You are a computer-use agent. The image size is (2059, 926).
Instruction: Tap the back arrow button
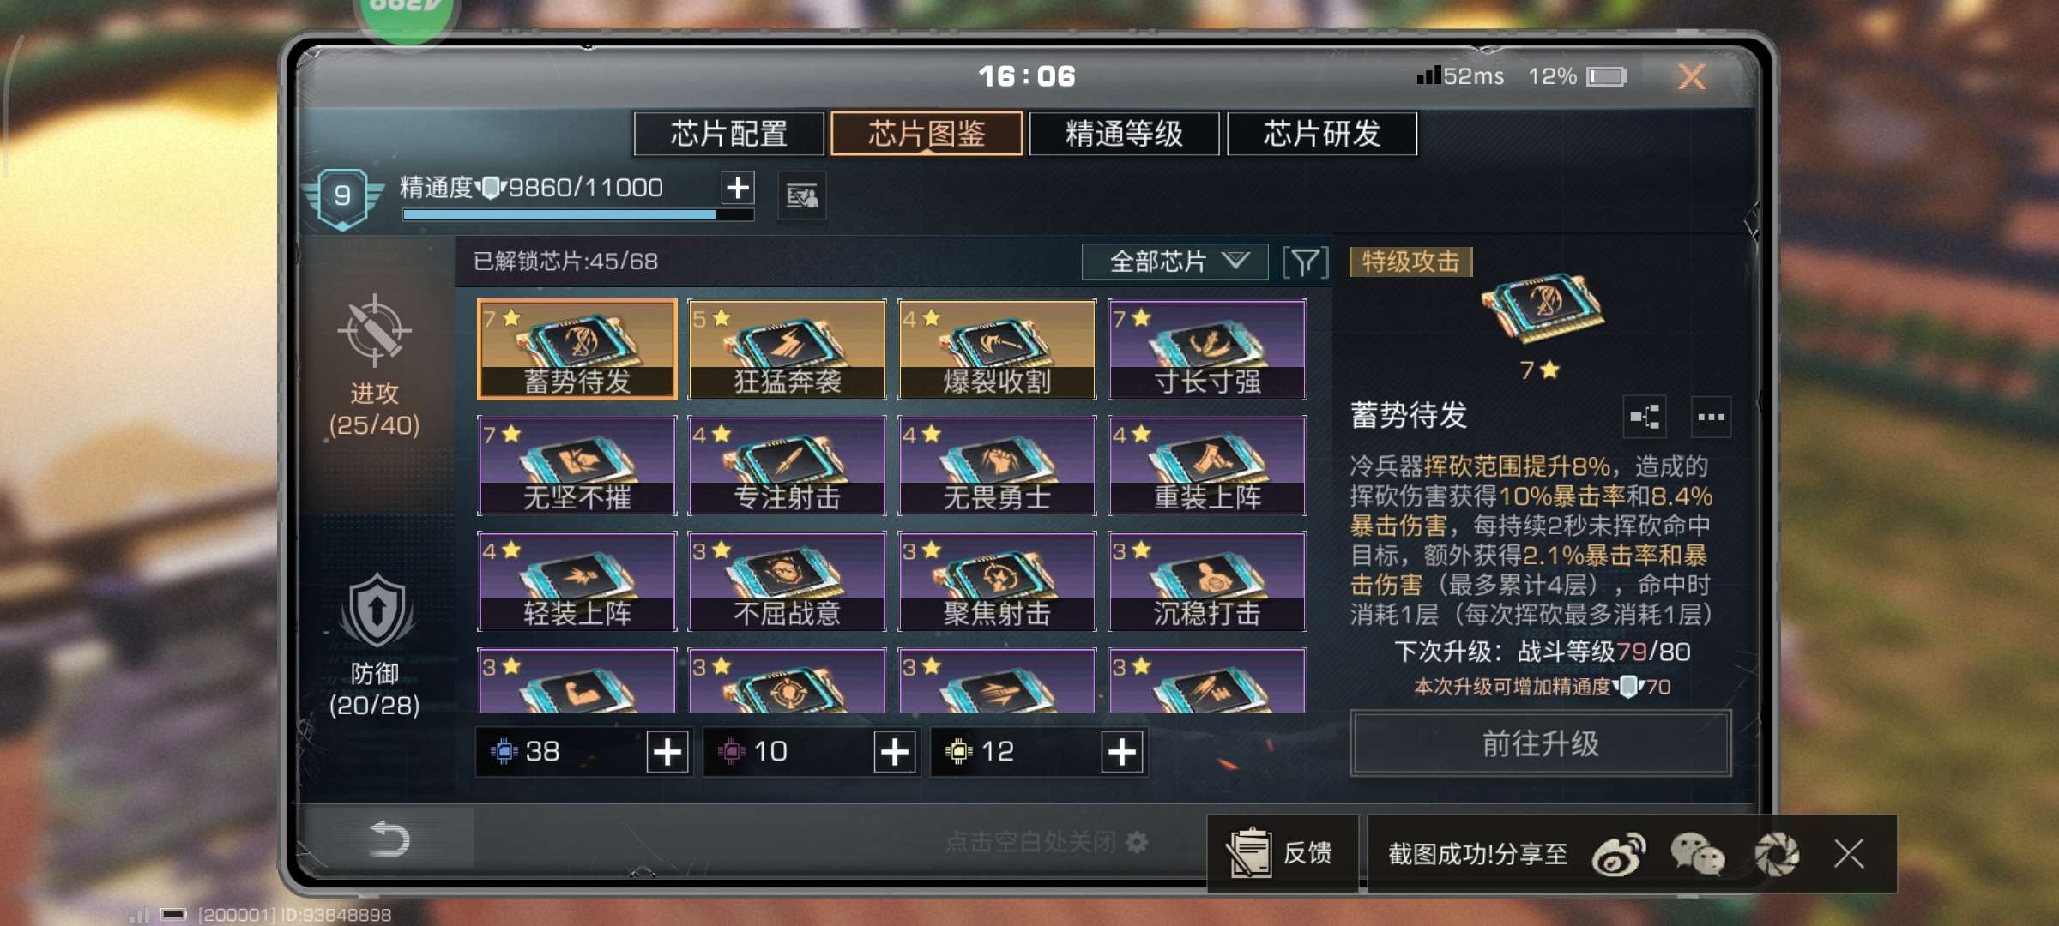click(388, 839)
